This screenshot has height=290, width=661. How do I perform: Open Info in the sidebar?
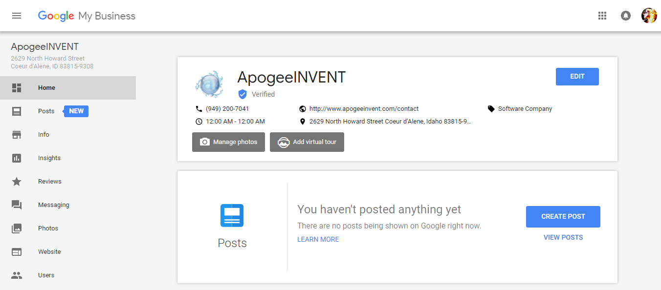click(68, 135)
